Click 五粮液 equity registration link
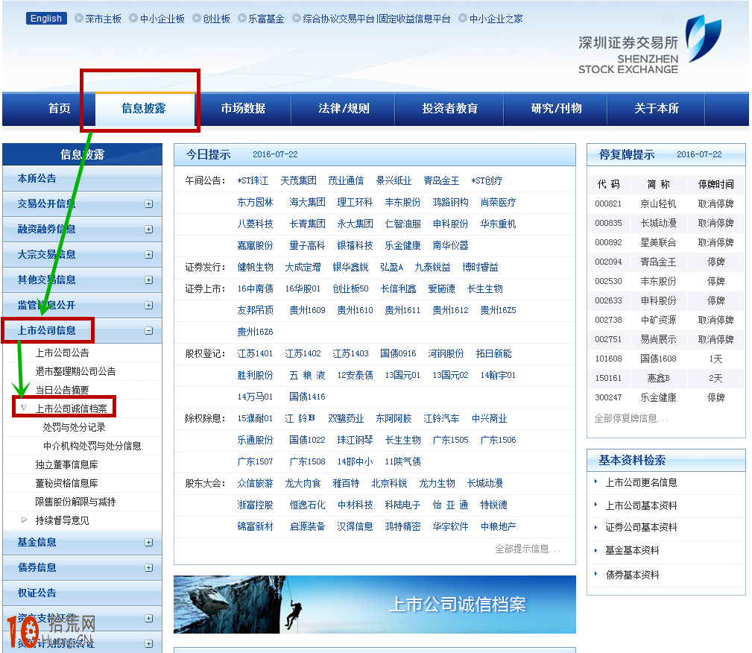 tap(307, 375)
